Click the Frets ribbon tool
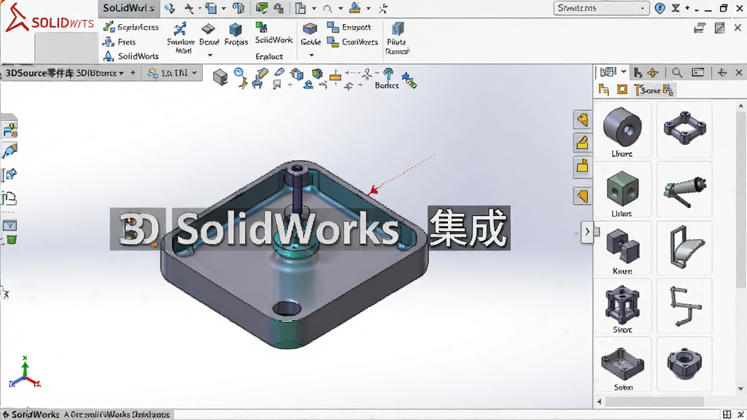Viewport: 747px width, 420px height. [x=119, y=42]
